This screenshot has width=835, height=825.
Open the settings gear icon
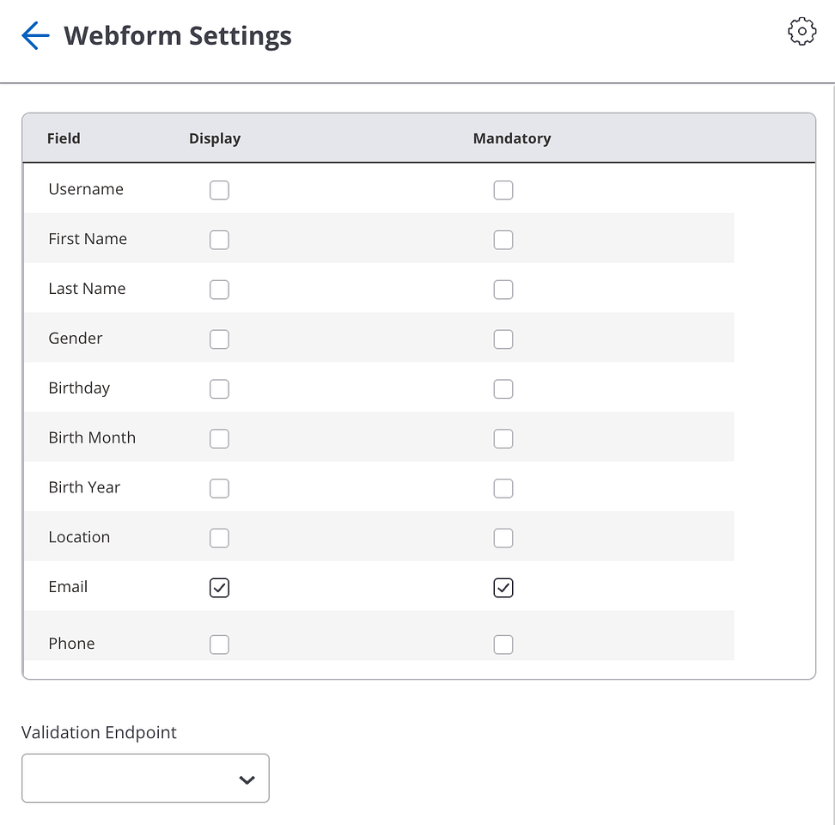pos(801,32)
